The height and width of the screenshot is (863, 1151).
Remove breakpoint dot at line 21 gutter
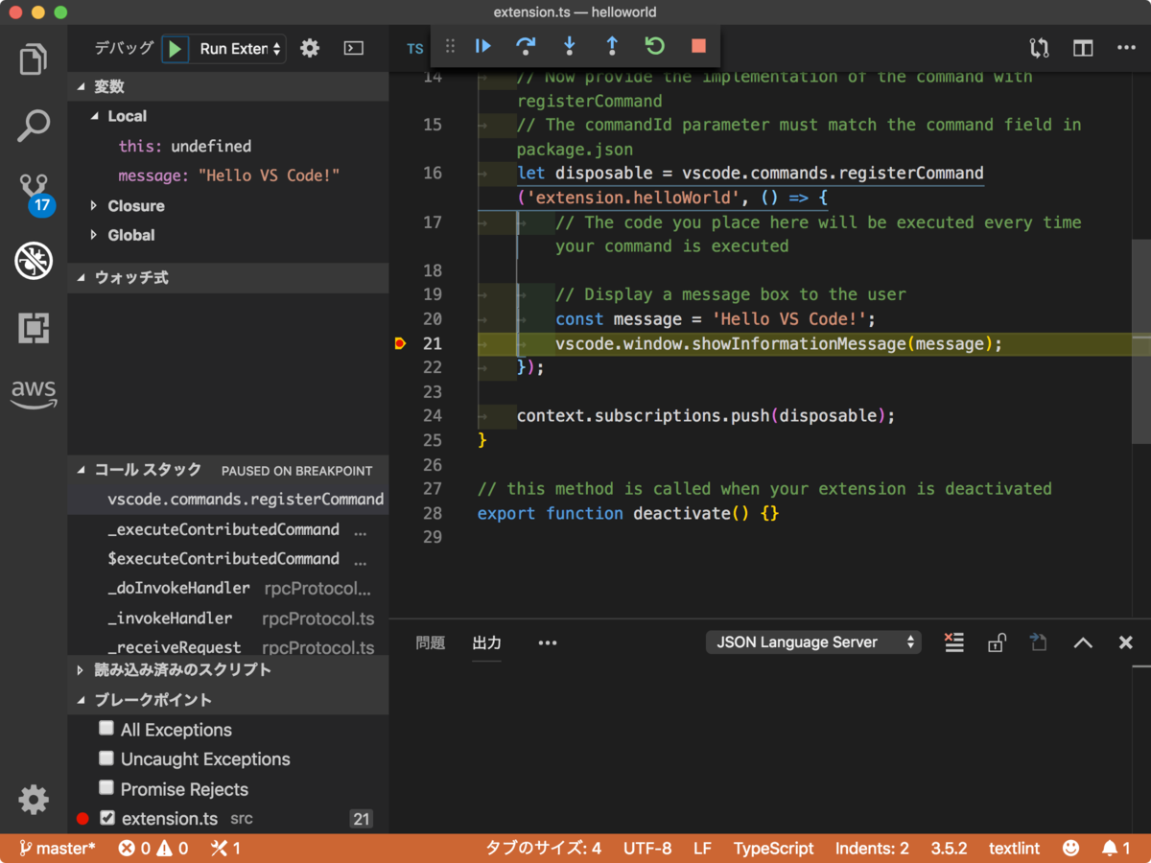pyautogui.click(x=400, y=343)
